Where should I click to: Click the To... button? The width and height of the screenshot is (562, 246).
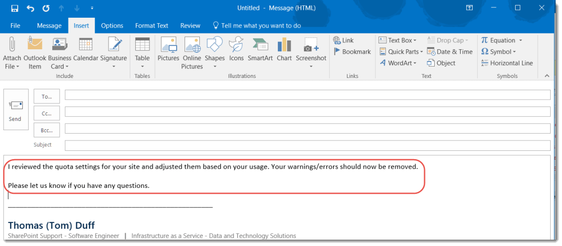[46, 96]
